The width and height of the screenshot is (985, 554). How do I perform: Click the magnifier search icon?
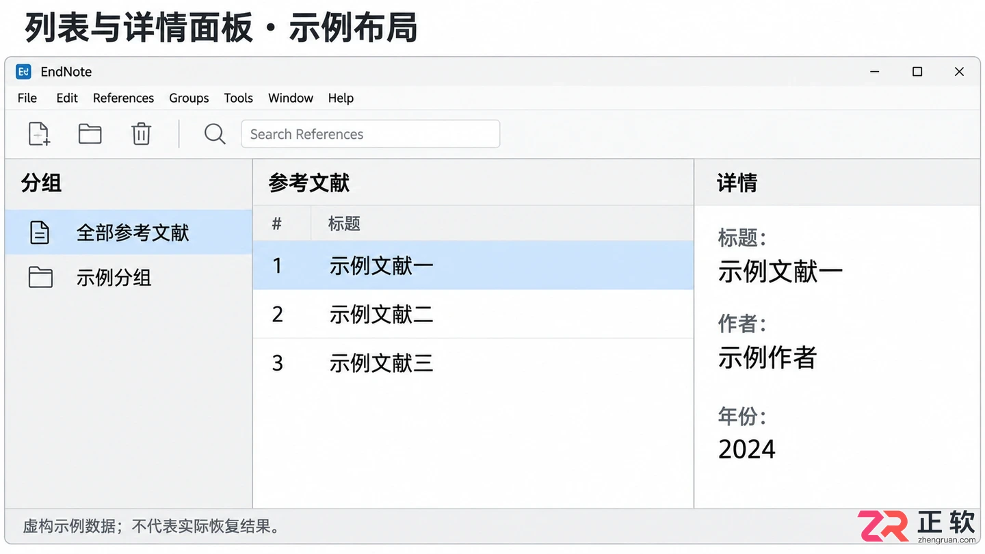click(215, 133)
